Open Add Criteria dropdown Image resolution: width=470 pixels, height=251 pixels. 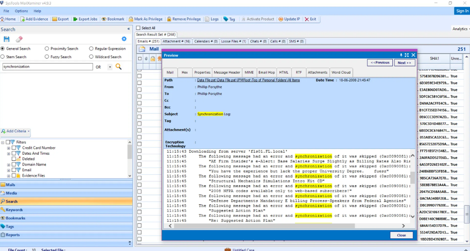[16, 131]
